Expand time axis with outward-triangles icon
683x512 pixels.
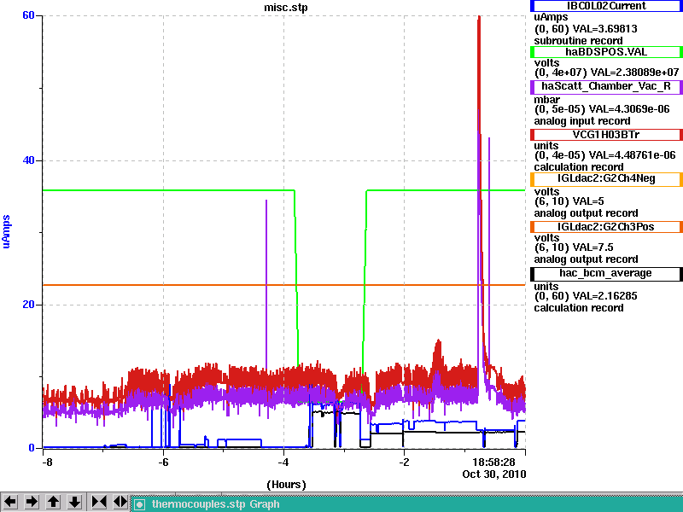click(120, 502)
